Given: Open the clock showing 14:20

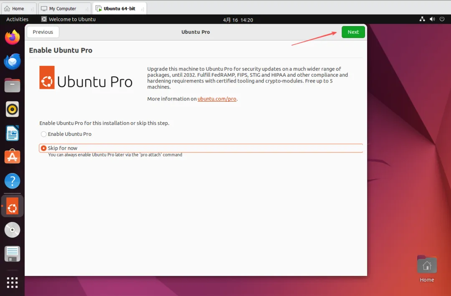Looking at the screenshot, I should 238,20.
